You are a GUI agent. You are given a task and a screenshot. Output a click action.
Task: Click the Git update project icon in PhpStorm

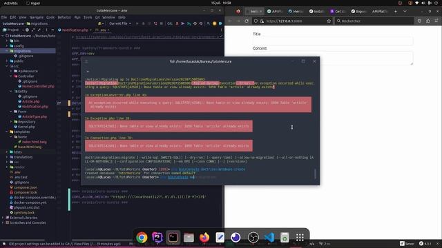[177, 23]
